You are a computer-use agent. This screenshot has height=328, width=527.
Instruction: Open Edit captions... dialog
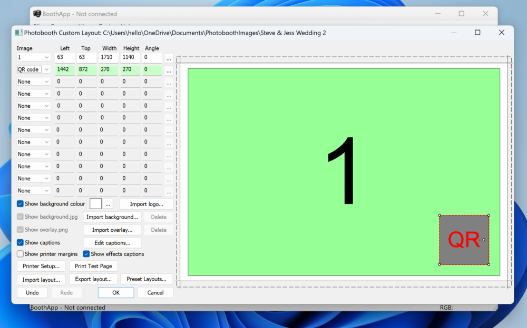[x=112, y=243]
